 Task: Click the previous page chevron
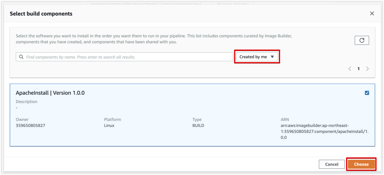click(350, 68)
